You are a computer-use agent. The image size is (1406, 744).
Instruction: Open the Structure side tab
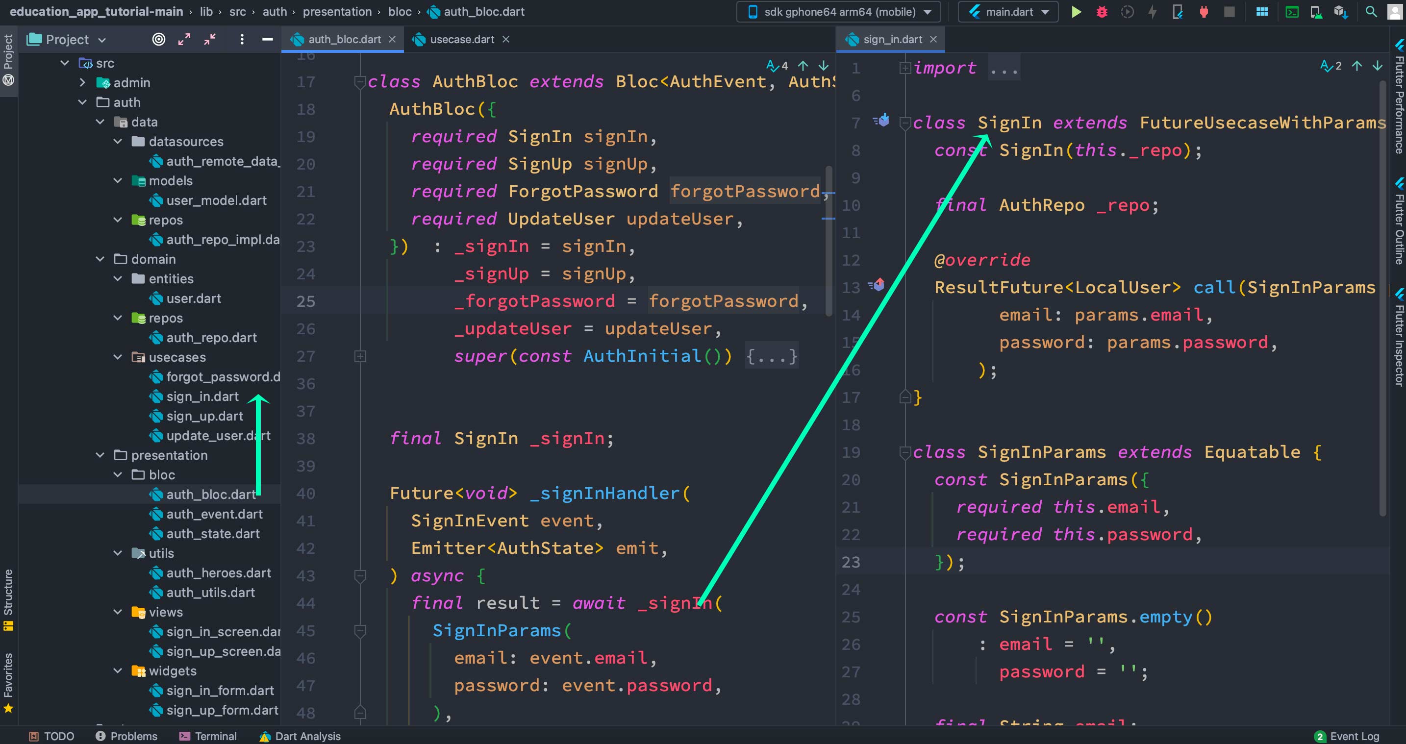[8, 600]
